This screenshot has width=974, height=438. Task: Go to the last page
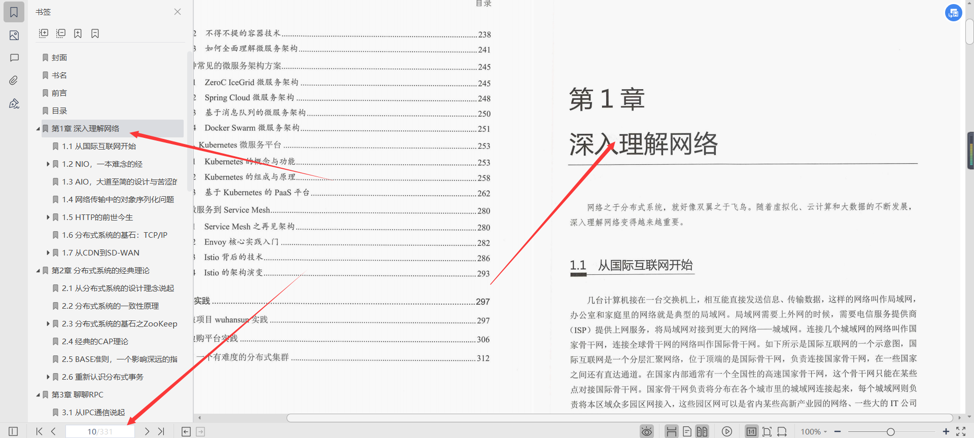(x=161, y=431)
